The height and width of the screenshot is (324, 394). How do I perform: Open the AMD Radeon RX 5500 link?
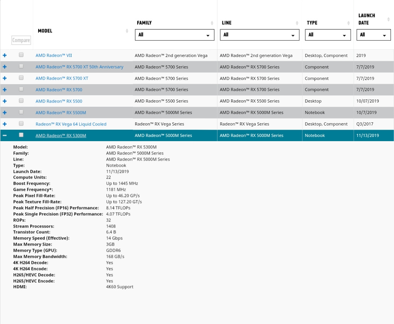click(x=59, y=101)
